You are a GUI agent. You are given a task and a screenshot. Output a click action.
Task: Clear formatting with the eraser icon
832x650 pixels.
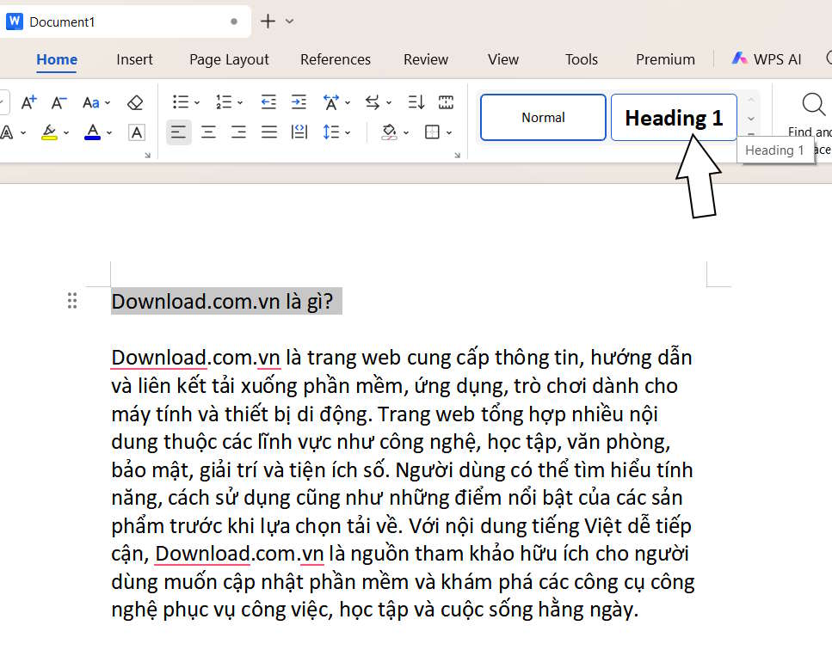tap(135, 102)
